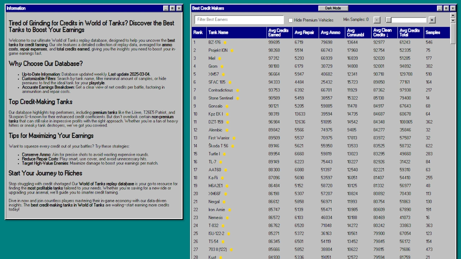Click the gold coin beside XM66F
This screenshot has height=259, width=461.
(x=225, y=194)
